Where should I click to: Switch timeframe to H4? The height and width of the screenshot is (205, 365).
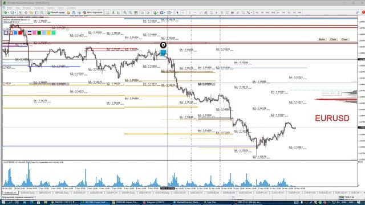[x=283, y=13]
